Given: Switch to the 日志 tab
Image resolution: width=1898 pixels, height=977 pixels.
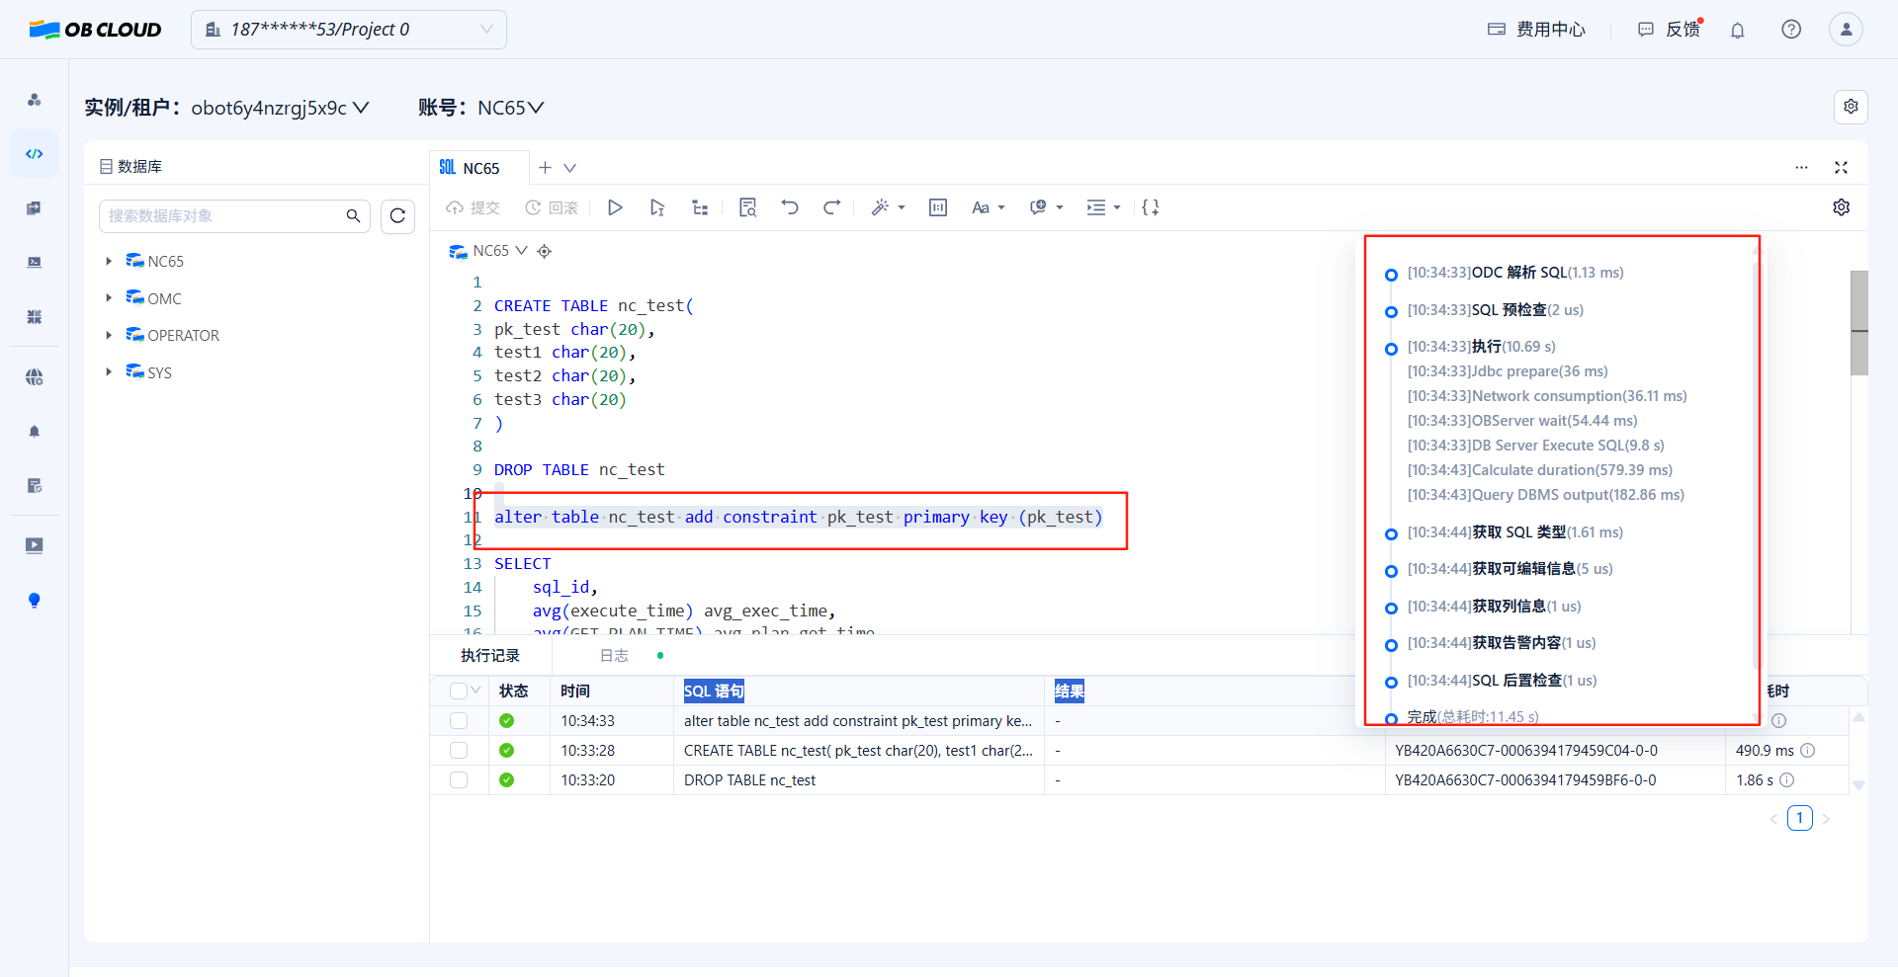Looking at the screenshot, I should (x=614, y=656).
